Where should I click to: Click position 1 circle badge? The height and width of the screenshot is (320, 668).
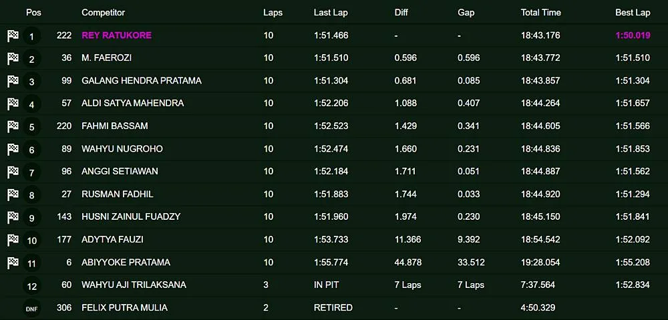tap(31, 36)
